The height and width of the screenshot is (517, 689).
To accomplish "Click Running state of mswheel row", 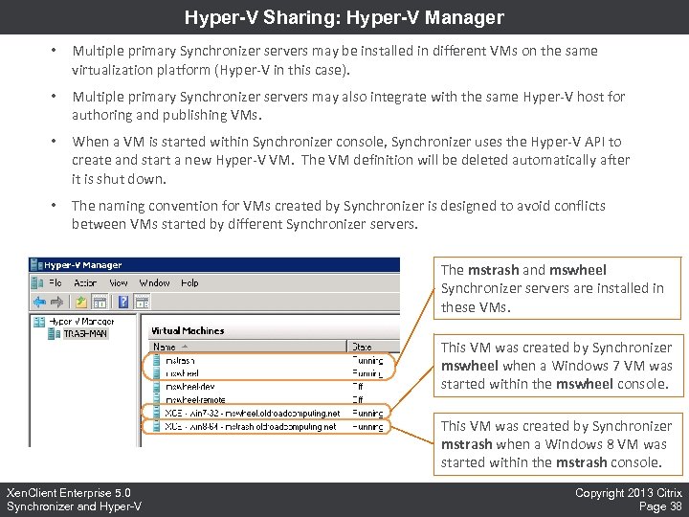I will pyautogui.click(x=367, y=373).
